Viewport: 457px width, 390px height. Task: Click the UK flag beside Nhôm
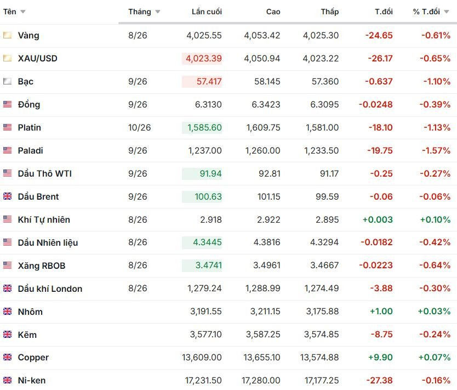7,312
